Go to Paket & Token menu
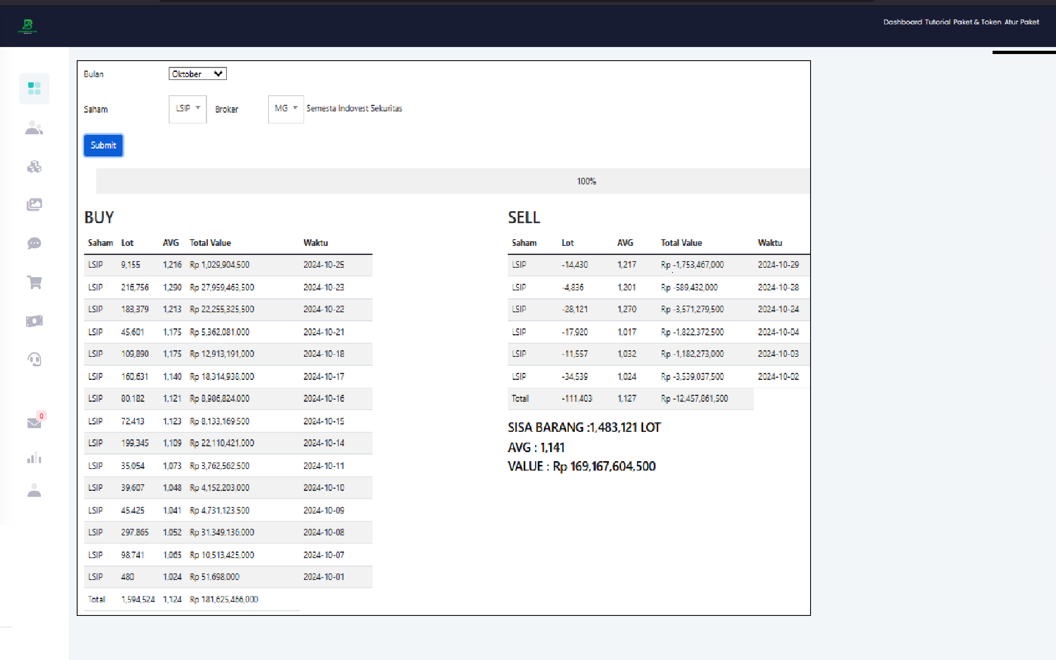 click(x=976, y=22)
